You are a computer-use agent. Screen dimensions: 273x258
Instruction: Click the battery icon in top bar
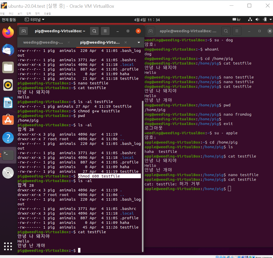(265, 19)
